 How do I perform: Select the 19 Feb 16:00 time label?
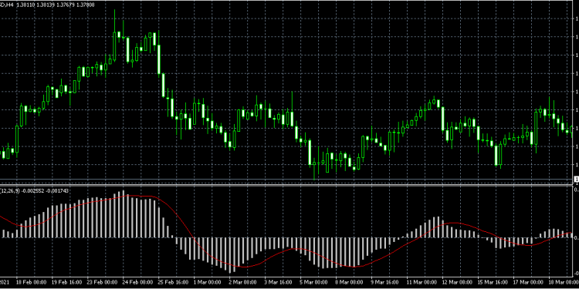coord(67,282)
